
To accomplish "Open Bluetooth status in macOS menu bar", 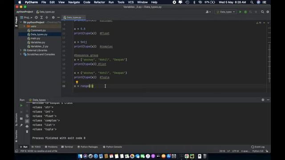I will [194, 2].
